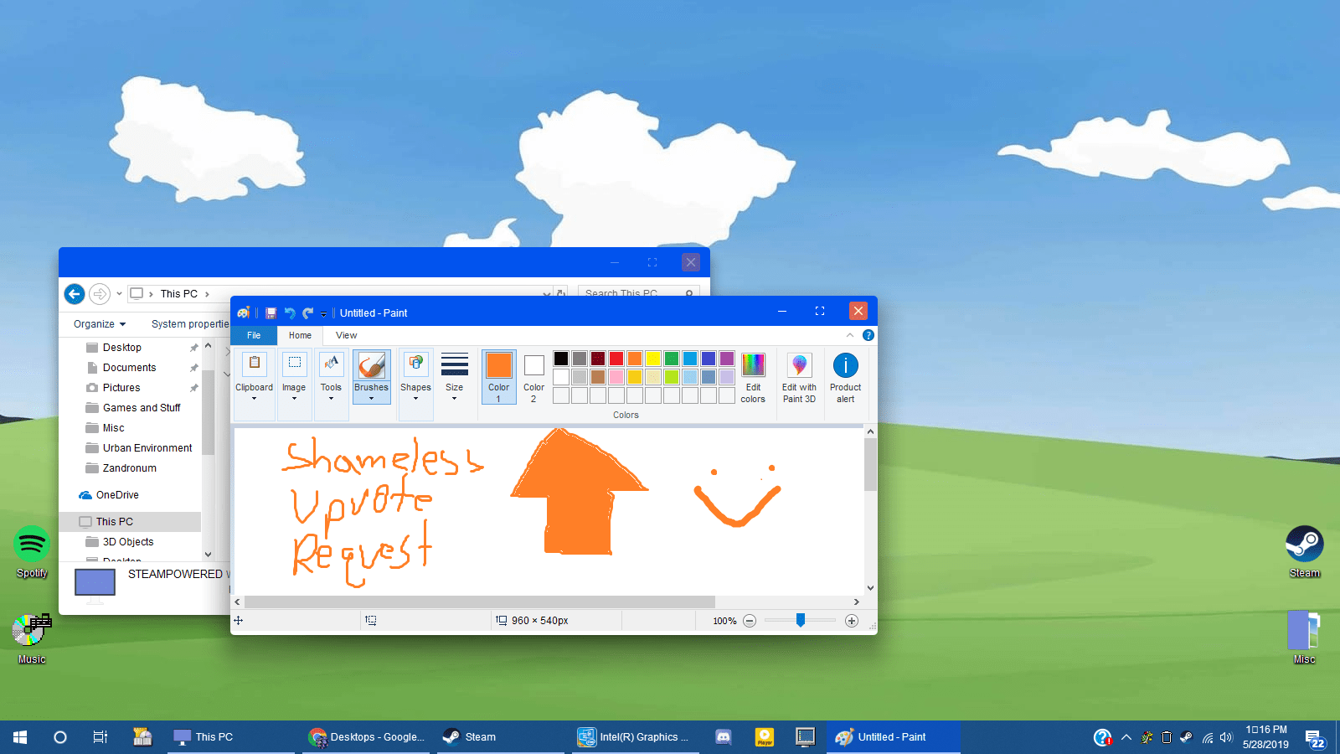Image resolution: width=1340 pixels, height=754 pixels.
Task: Select Documents in the navigation pane
Action: click(130, 368)
